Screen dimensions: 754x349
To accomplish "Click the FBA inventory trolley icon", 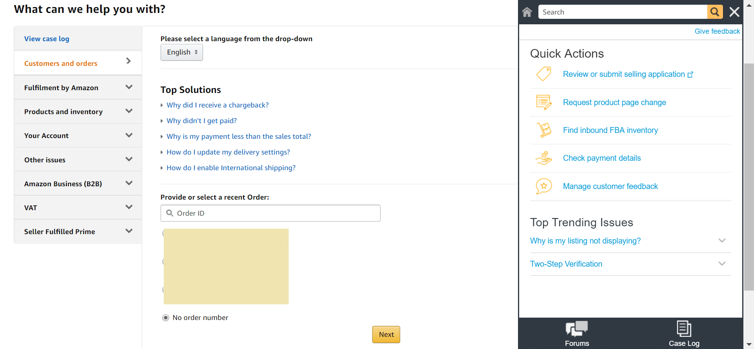I will [x=544, y=130].
